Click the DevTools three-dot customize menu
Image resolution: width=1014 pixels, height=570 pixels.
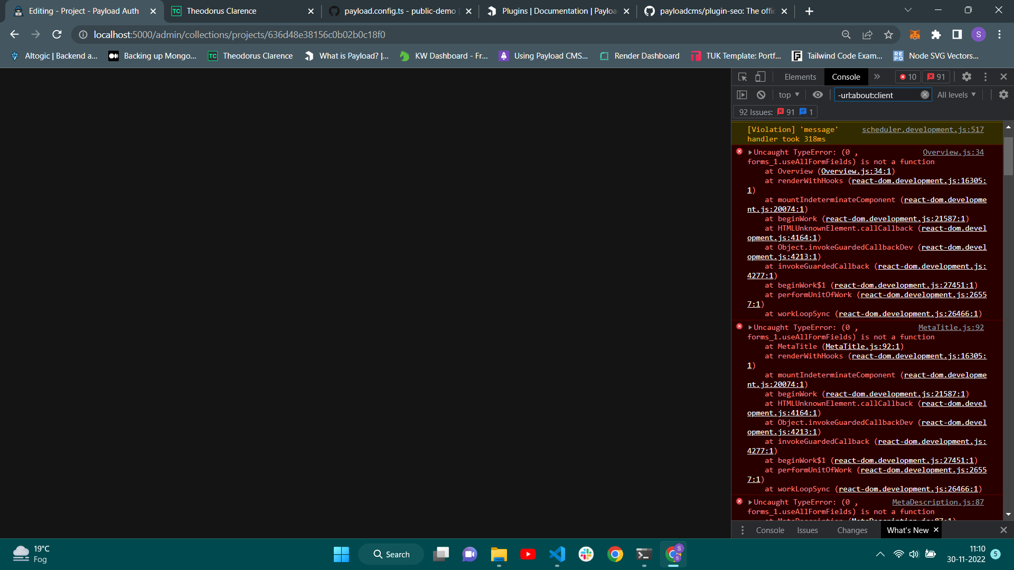[985, 77]
